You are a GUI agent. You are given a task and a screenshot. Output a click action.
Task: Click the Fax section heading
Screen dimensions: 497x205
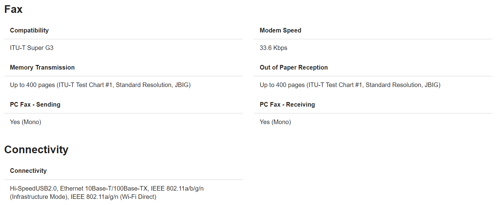click(14, 9)
